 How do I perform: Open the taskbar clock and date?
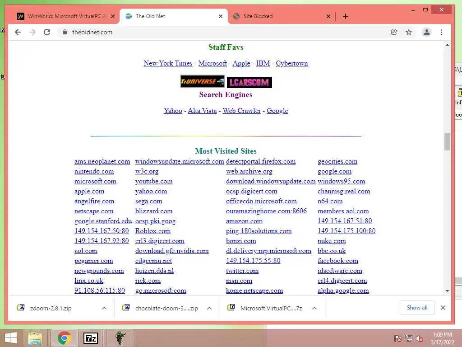[x=442, y=338]
